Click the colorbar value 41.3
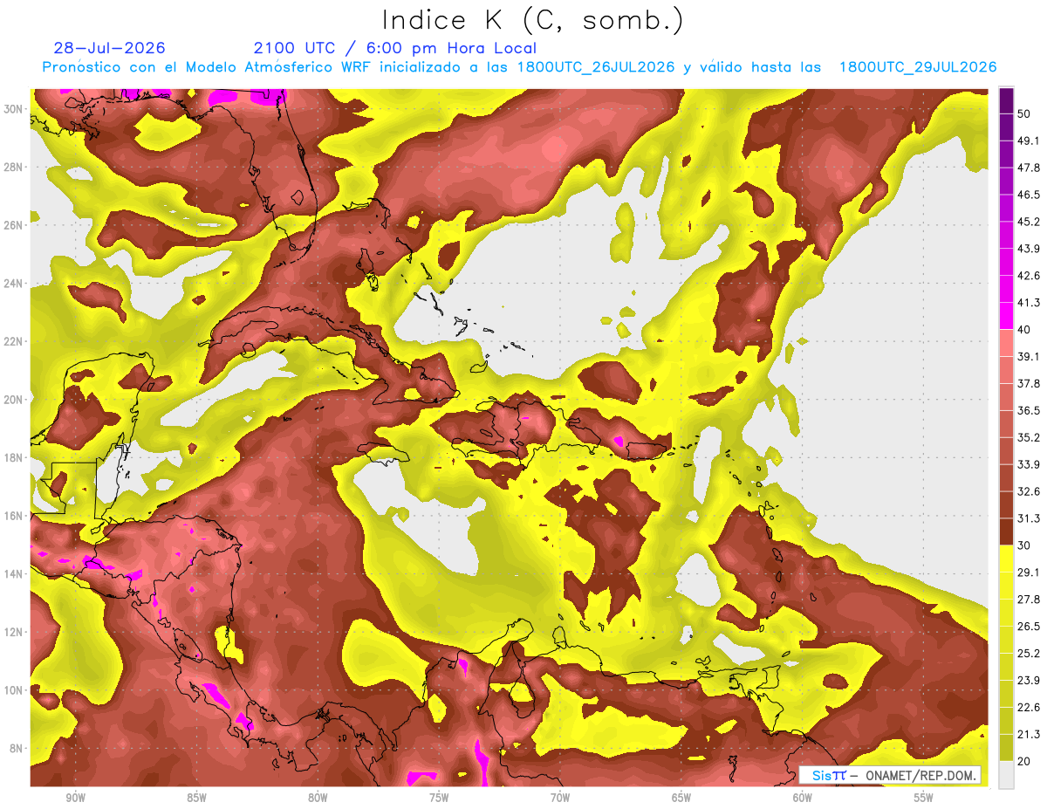 click(1030, 303)
